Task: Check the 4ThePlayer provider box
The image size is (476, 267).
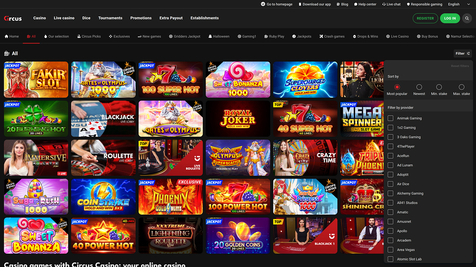Action: tap(391, 147)
